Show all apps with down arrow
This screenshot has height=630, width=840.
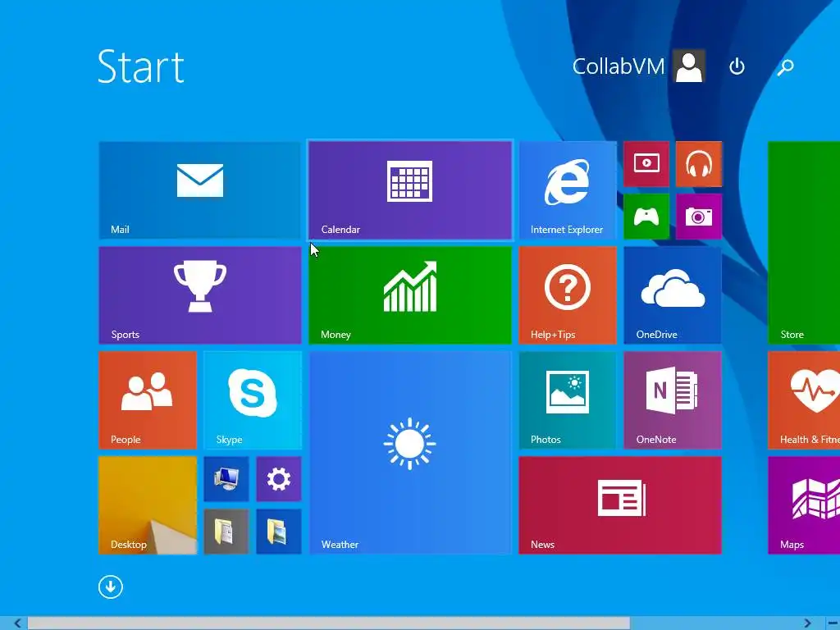[x=111, y=587]
